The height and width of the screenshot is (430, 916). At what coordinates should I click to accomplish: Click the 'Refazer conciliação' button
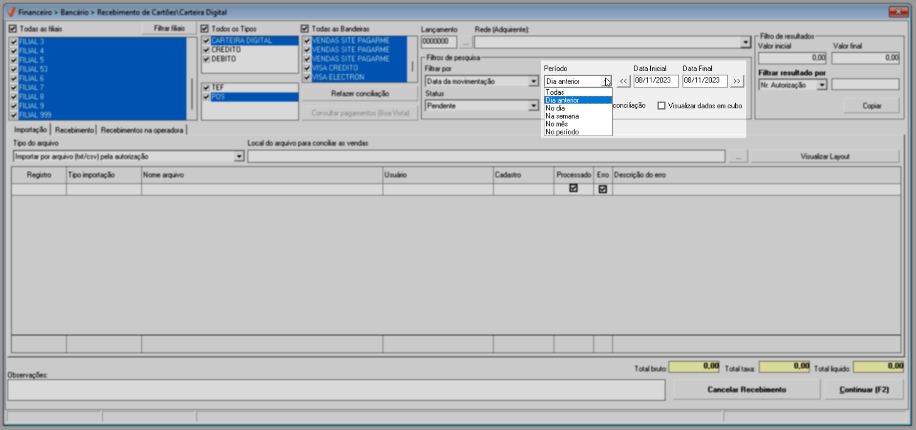coord(360,94)
